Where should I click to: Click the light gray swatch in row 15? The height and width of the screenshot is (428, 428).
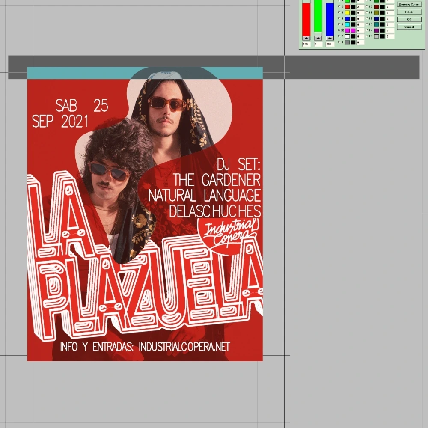[x=377, y=36]
